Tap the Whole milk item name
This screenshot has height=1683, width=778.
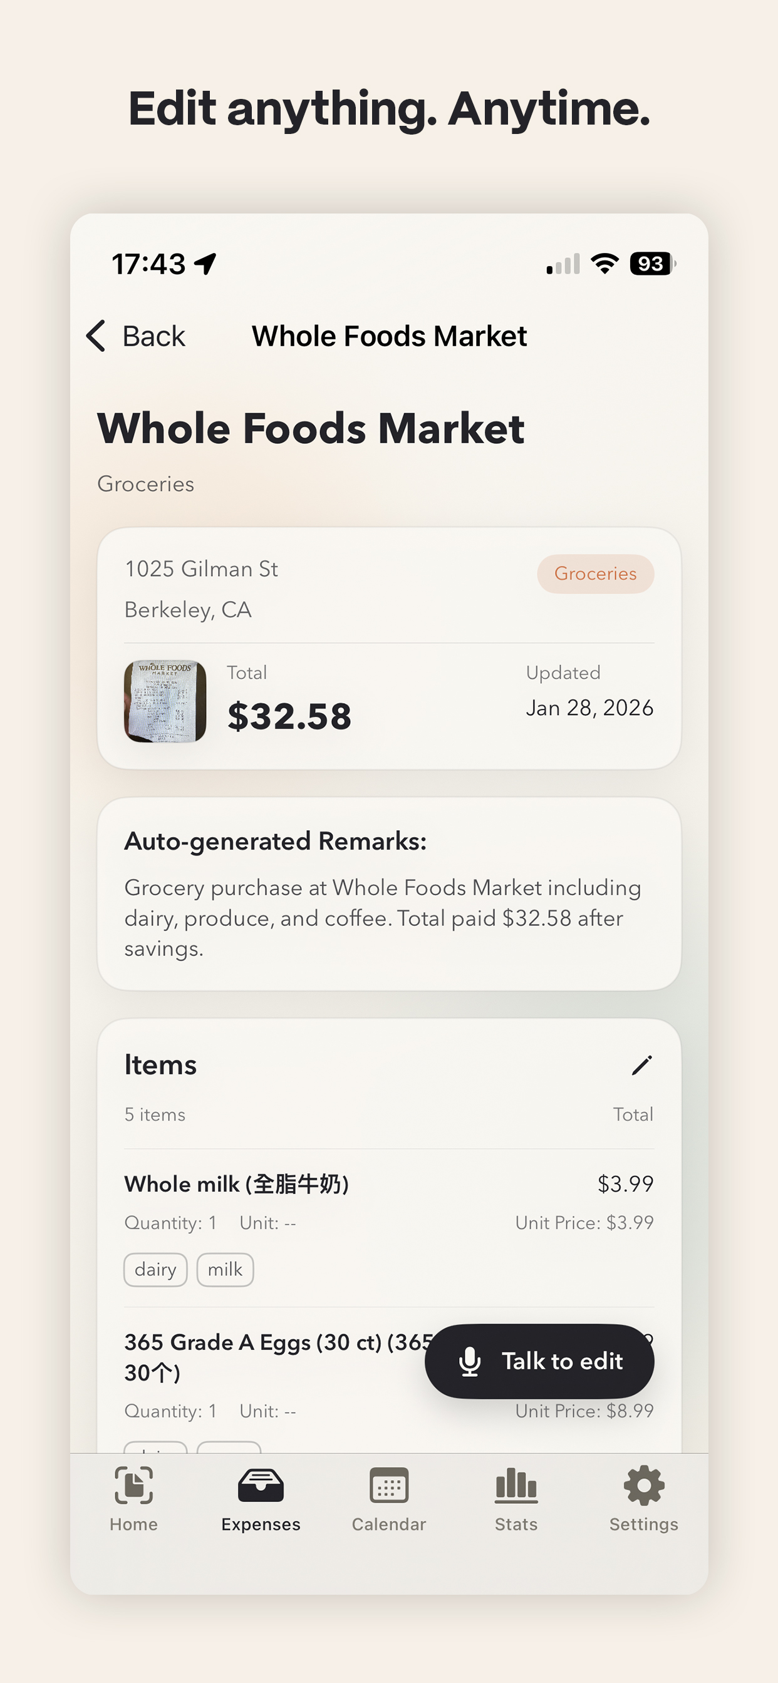click(x=236, y=1184)
